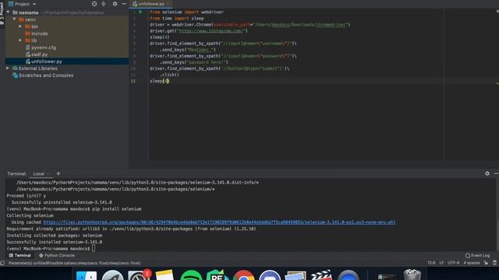Click 'from selenium import webdriver' line
This screenshot has width=499, height=280.
tap(186, 12)
